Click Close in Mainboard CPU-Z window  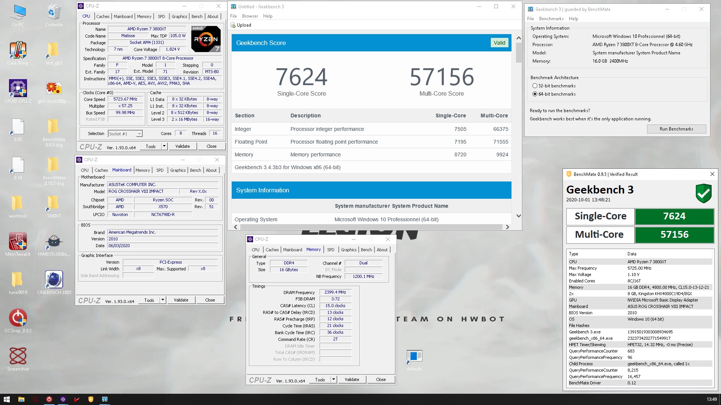[x=210, y=300]
